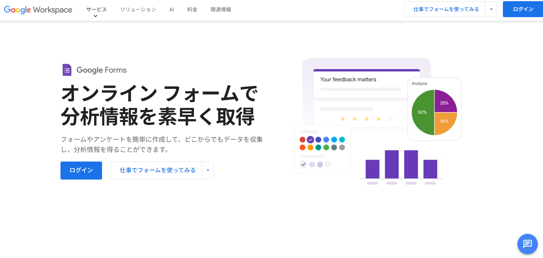
Task: Click the header ログイン button
Action: click(x=523, y=9)
